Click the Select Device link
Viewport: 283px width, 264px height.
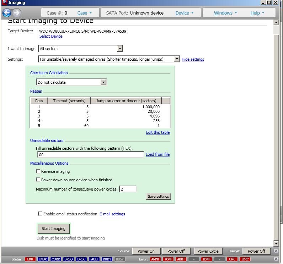pyautogui.click(x=51, y=36)
